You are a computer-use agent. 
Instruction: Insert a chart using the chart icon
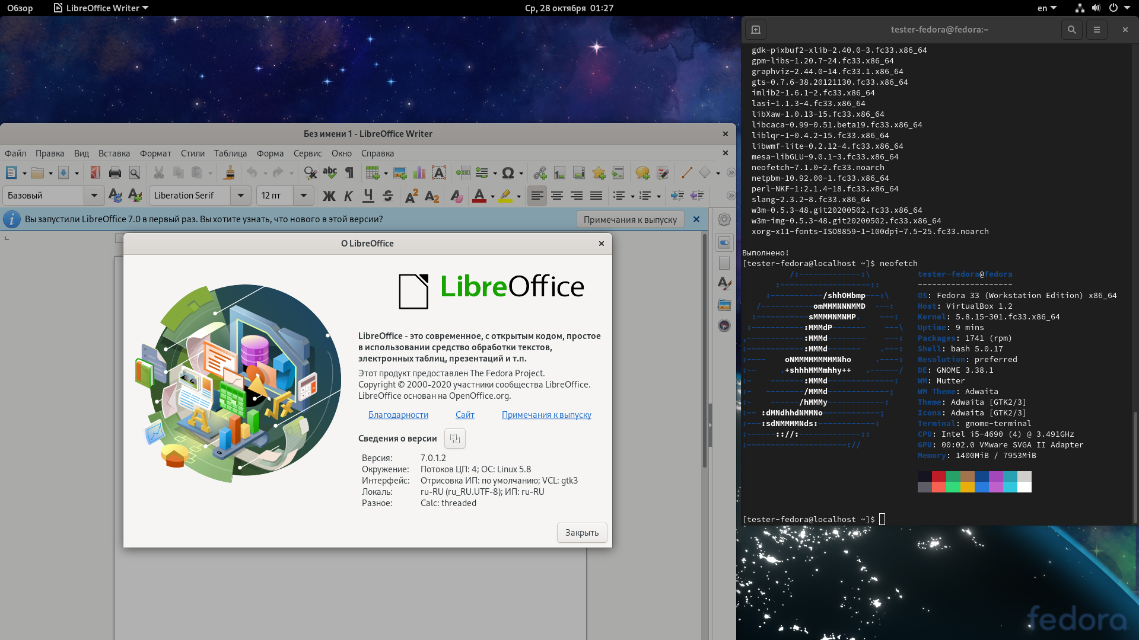tap(419, 172)
